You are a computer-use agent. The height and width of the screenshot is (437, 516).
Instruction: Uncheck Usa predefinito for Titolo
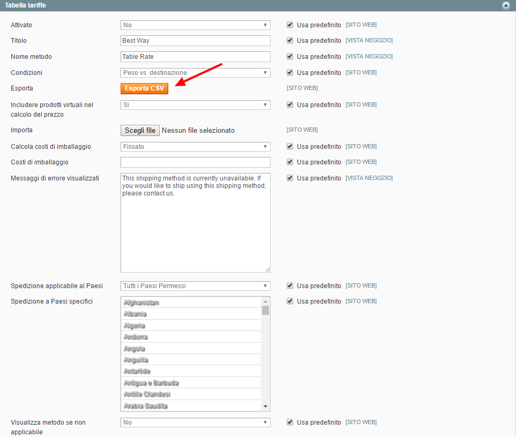(x=290, y=41)
